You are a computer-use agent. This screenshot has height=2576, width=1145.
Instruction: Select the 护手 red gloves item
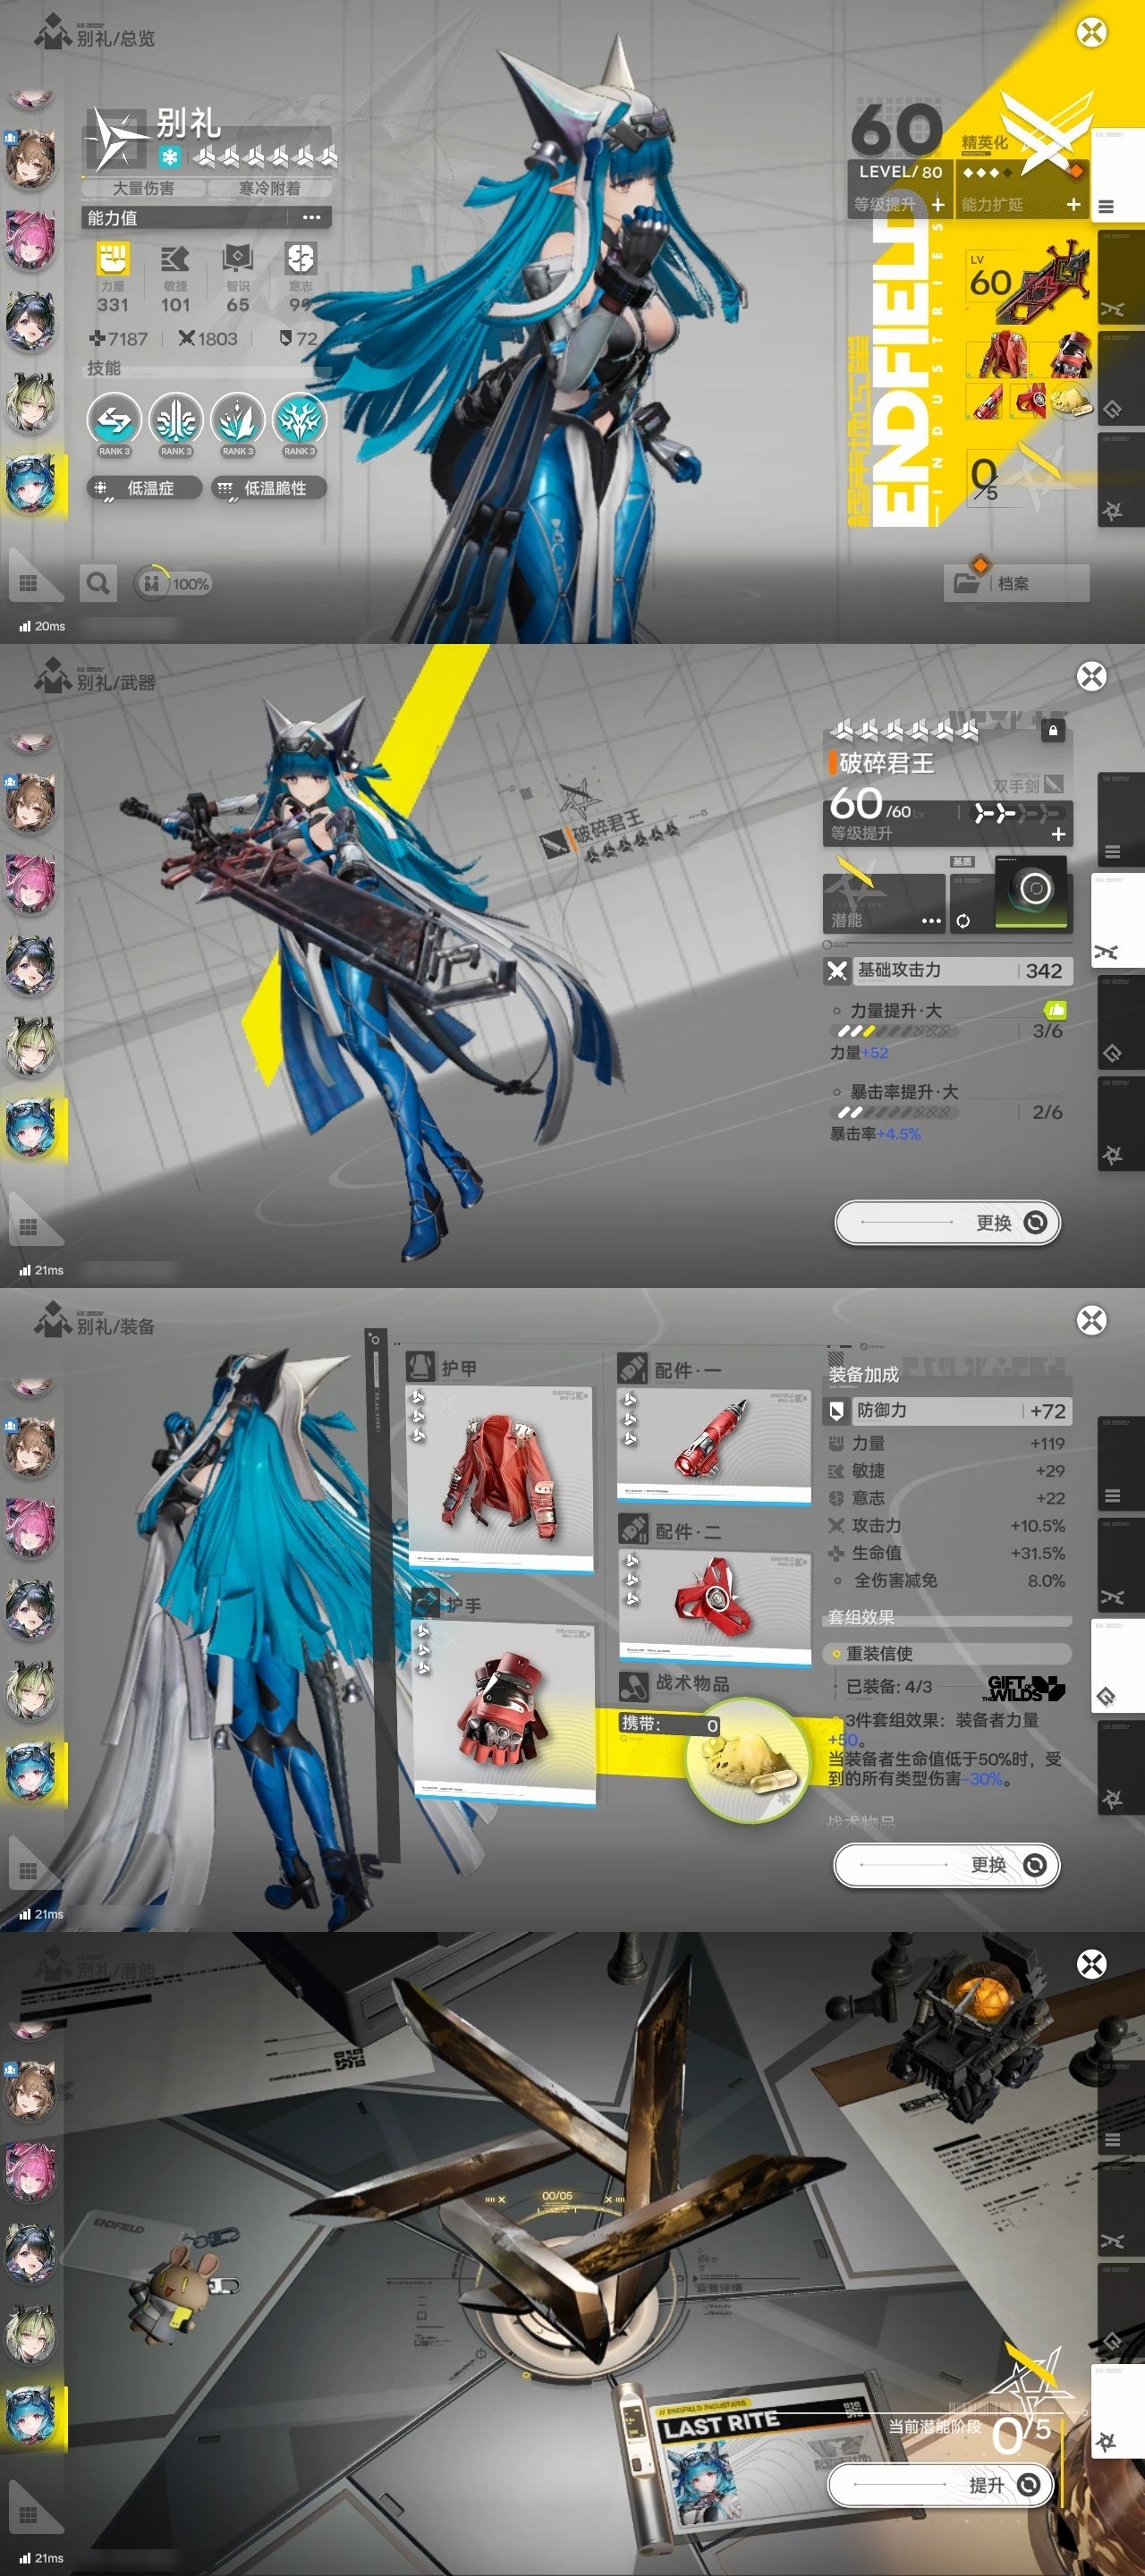coord(504,1713)
